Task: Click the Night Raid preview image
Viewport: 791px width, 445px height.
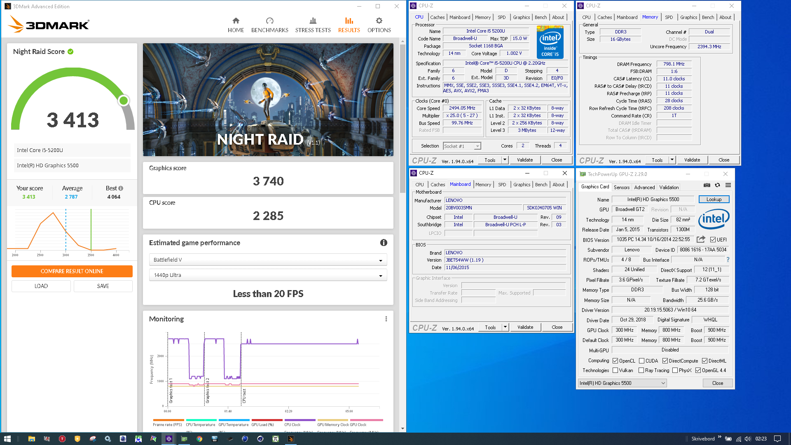Action: pyautogui.click(x=268, y=100)
